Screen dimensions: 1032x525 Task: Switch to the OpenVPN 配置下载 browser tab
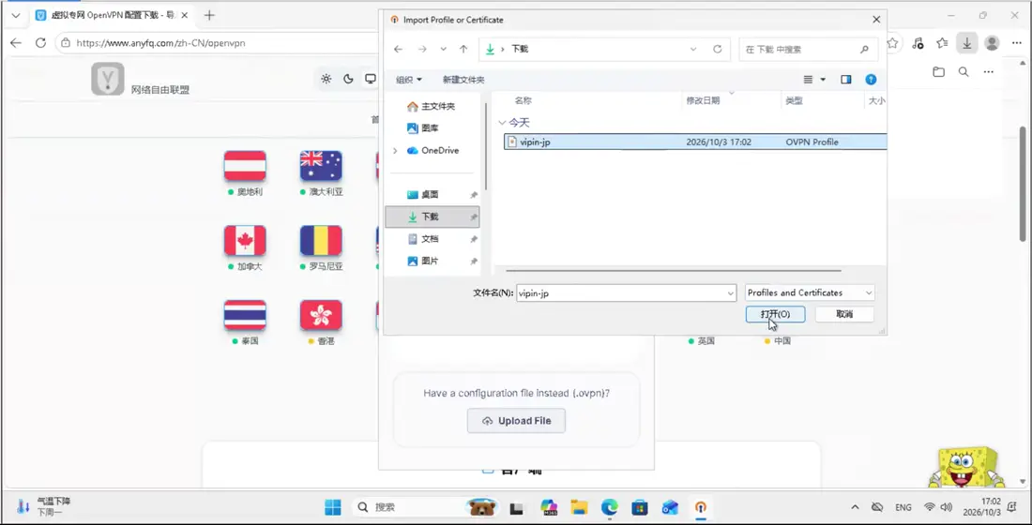[109, 15]
